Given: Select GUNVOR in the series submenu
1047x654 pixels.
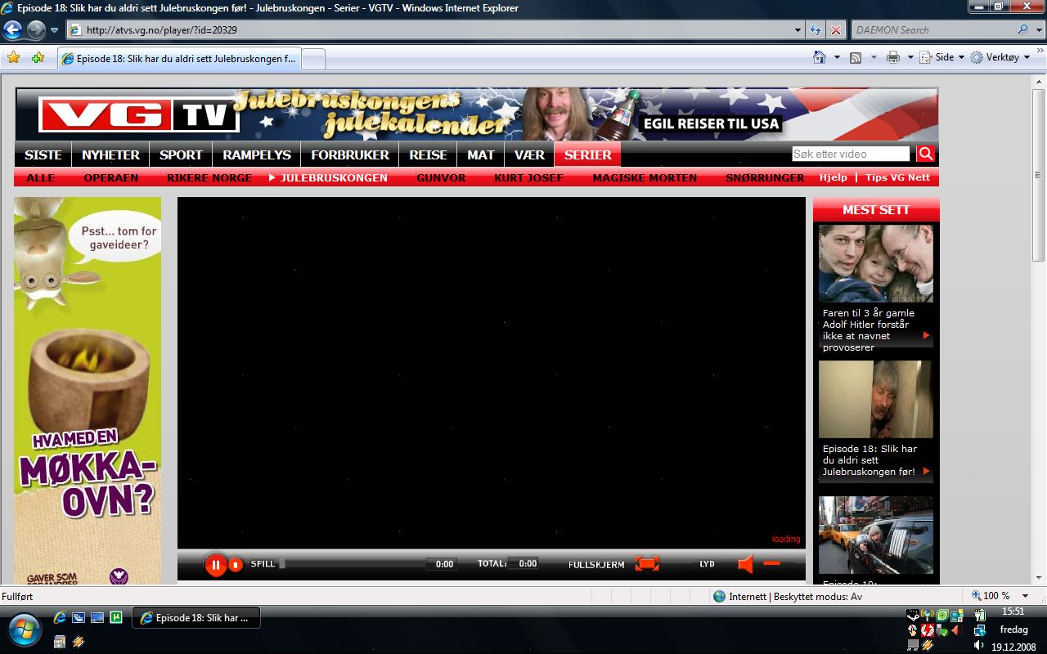Looking at the screenshot, I should (441, 177).
